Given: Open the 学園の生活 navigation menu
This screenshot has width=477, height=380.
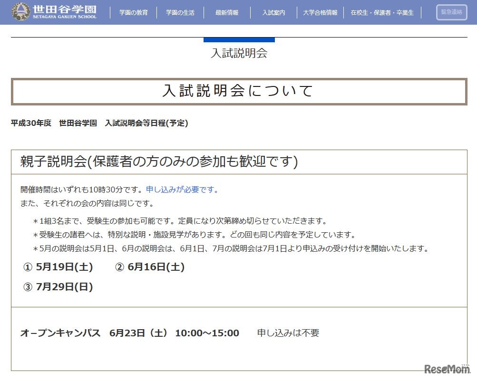Looking at the screenshot, I should point(180,13).
